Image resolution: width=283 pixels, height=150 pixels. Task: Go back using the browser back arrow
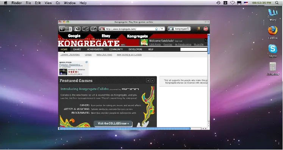click(x=62, y=29)
